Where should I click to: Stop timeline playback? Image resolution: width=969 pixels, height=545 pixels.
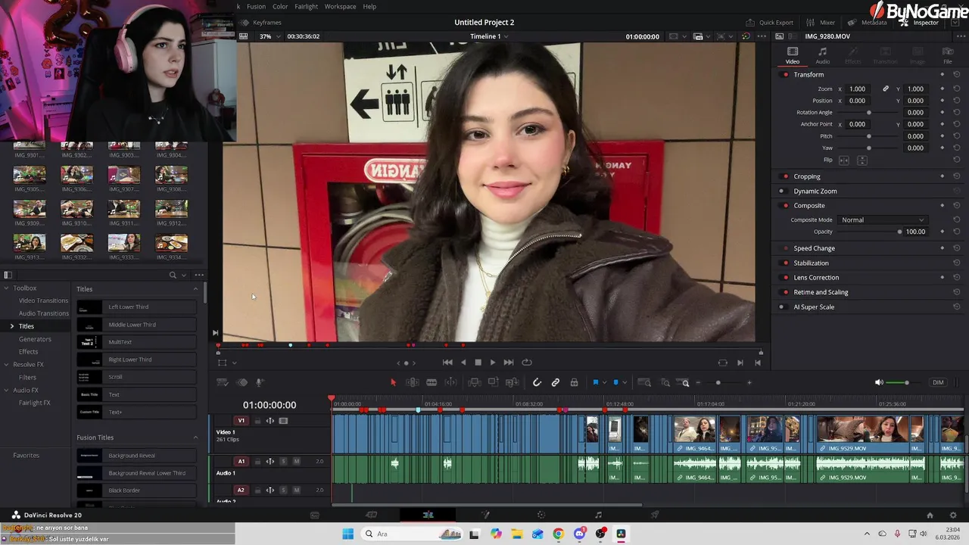point(478,363)
